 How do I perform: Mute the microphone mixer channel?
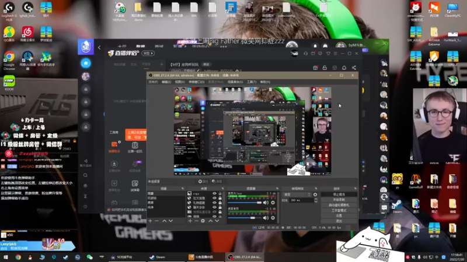tap(266, 203)
